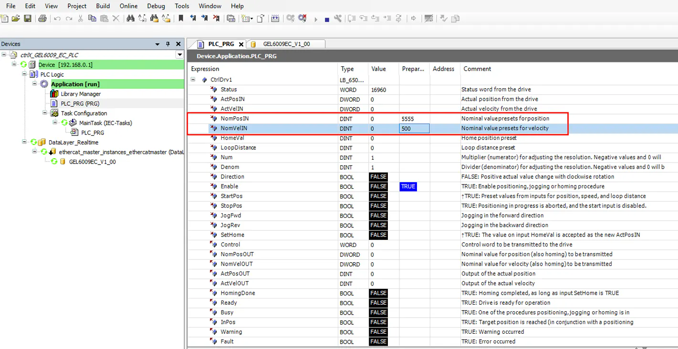Toggle the prepared TRUE value for Enable
This screenshot has height=349, width=678.
[408, 186]
